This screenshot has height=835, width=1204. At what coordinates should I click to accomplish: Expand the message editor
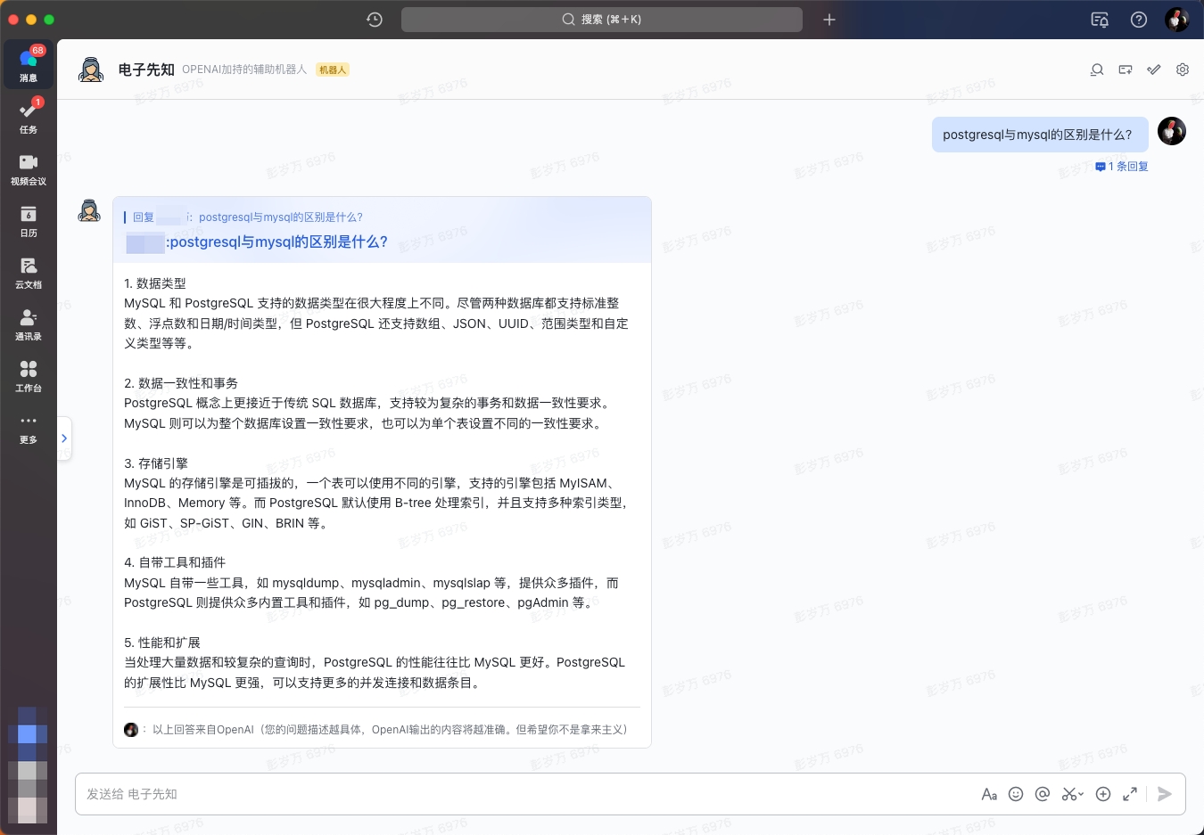1130,794
